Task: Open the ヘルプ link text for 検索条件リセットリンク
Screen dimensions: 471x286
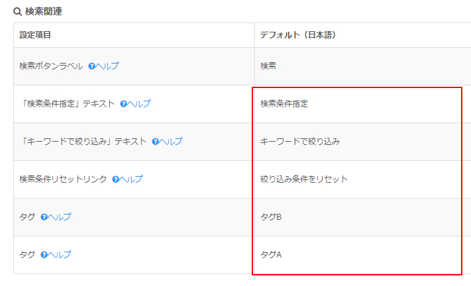Action: click(131, 179)
